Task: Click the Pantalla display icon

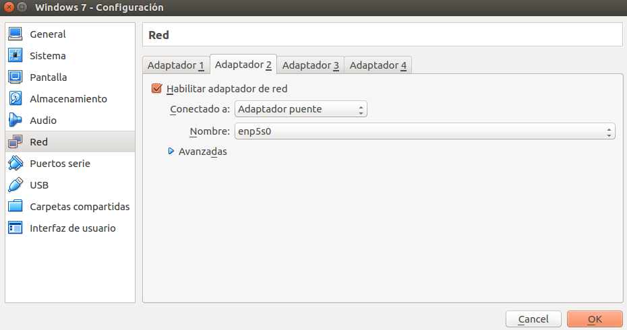Action: click(x=16, y=77)
